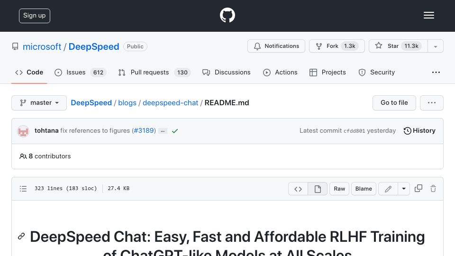The height and width of the screenshot is (256, 455).
Task: Open more file options ellipsis button
Action: coord(431,103)
